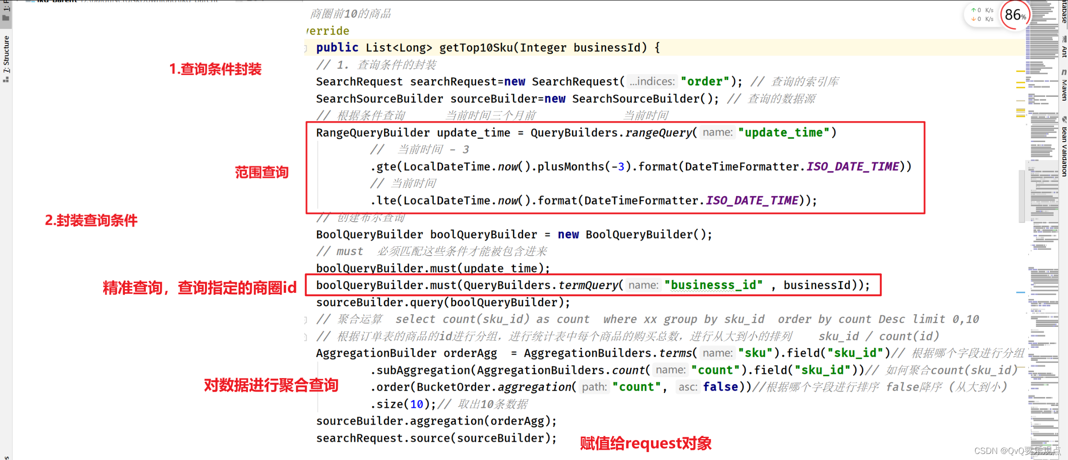Click the 'AggregationBuilder orderAgg' declaration
The image size is (1068, 460).
click(406, 353)
